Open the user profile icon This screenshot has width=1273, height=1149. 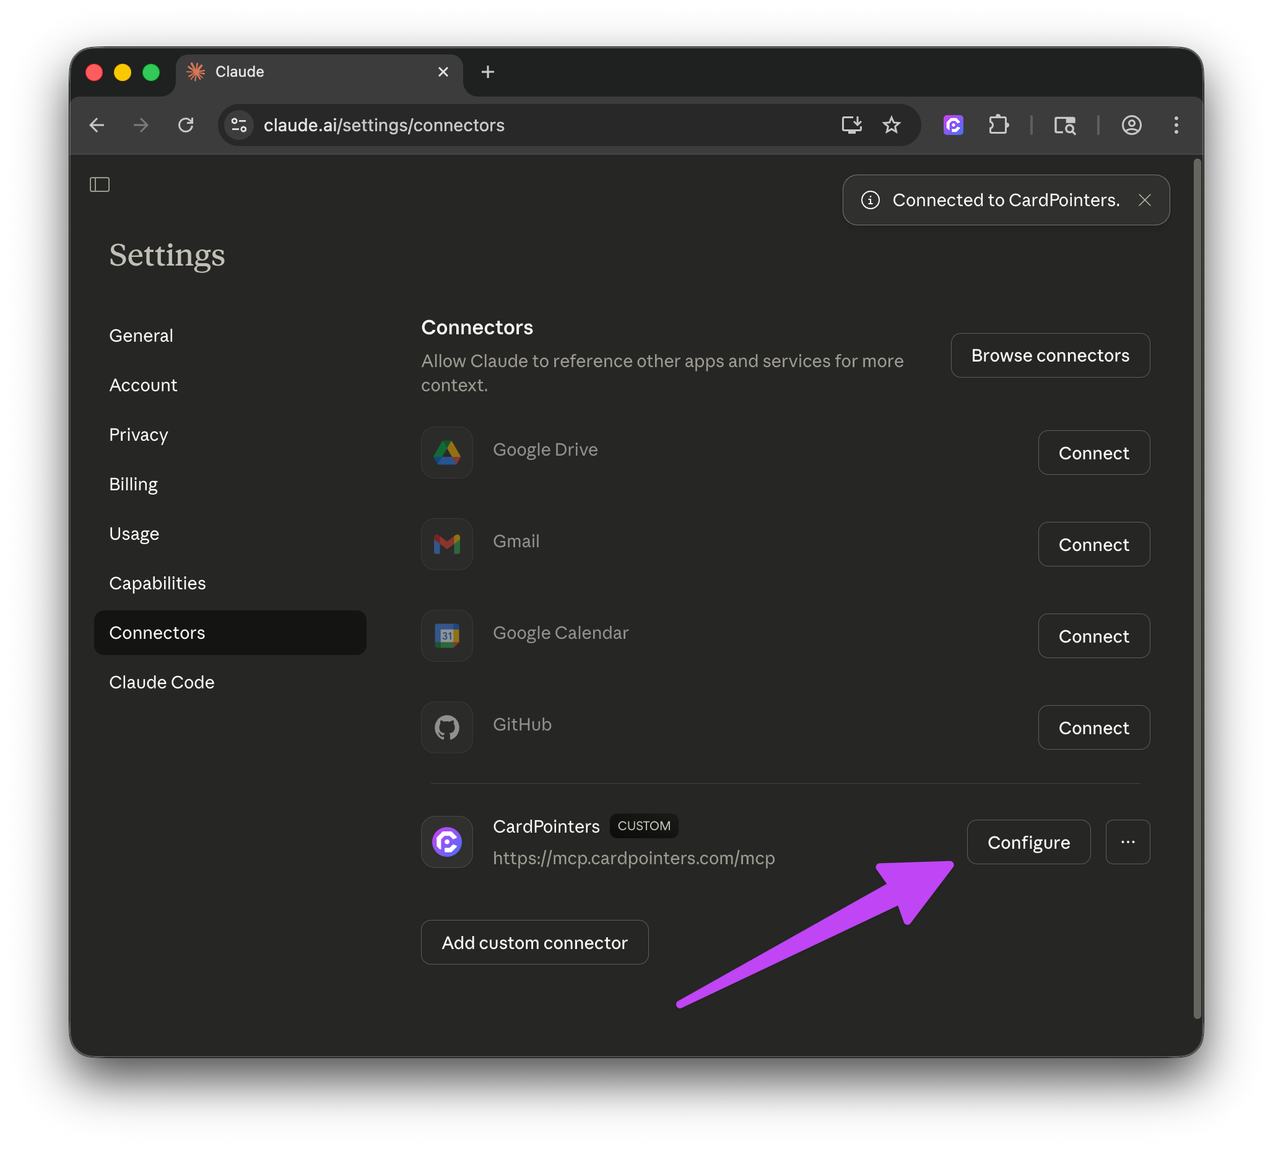1131,125
